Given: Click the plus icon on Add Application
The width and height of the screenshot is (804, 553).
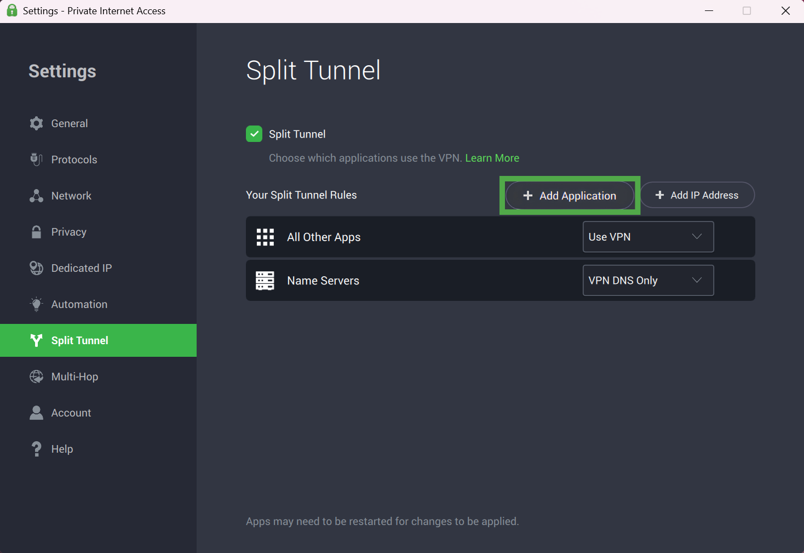Looking at the screenshot, I should point(528,196).
